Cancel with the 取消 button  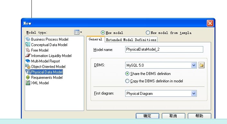pos(173,116)
